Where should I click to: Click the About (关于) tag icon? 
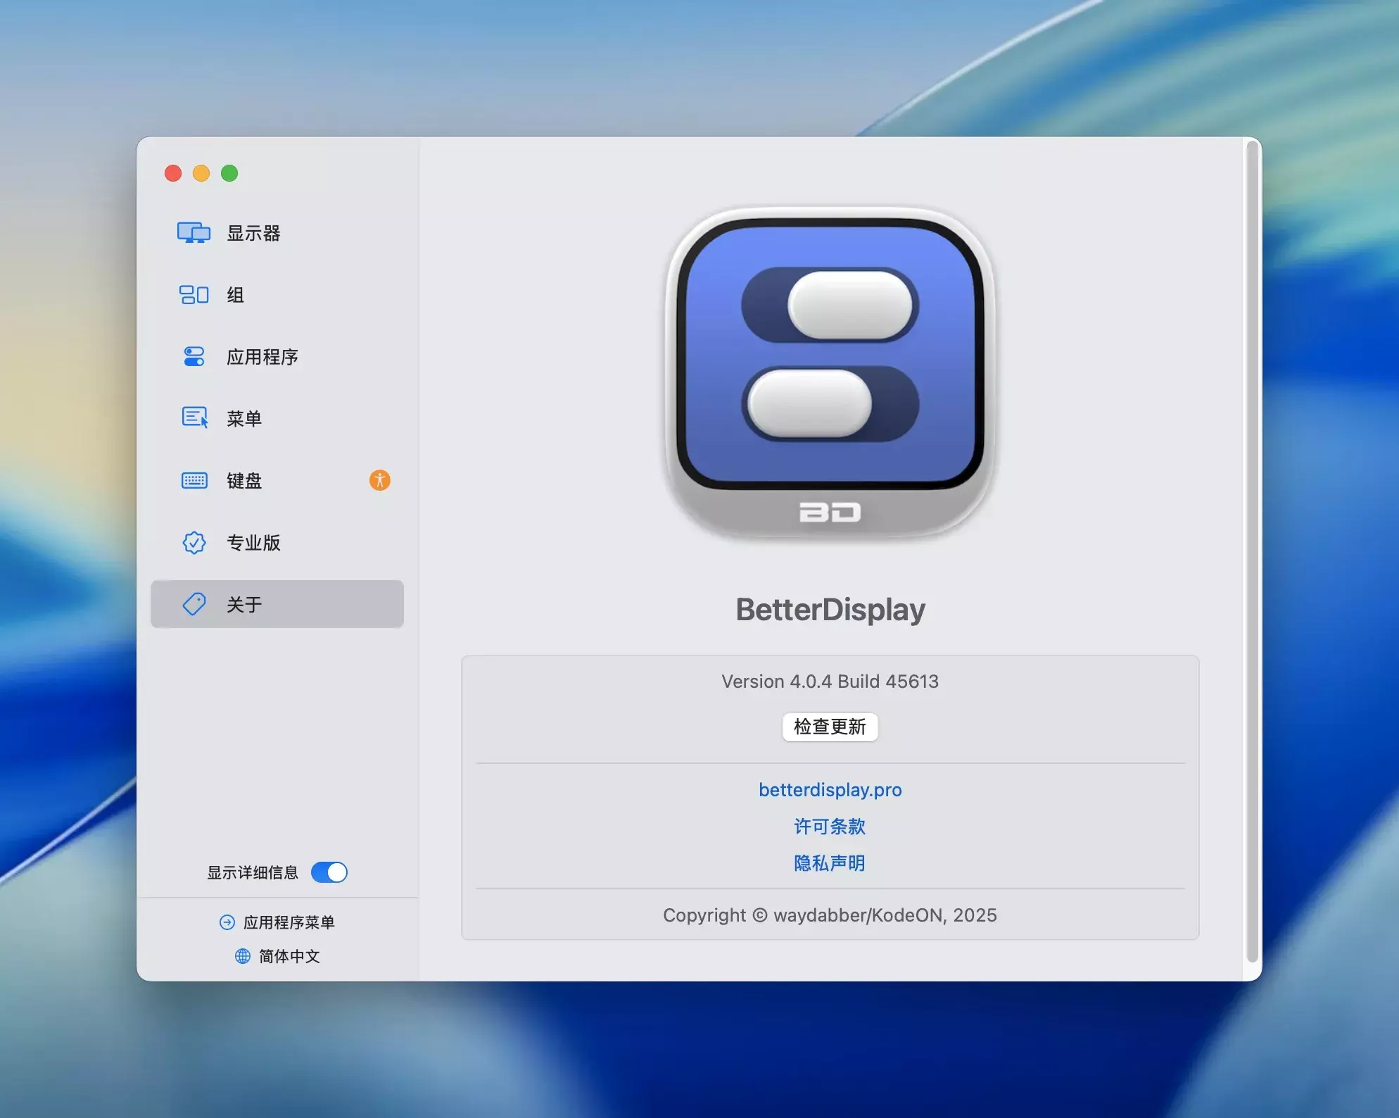[194, 604]
